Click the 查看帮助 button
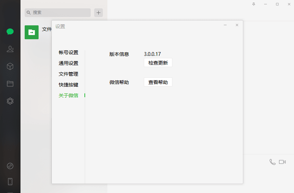 click(158, 82)
